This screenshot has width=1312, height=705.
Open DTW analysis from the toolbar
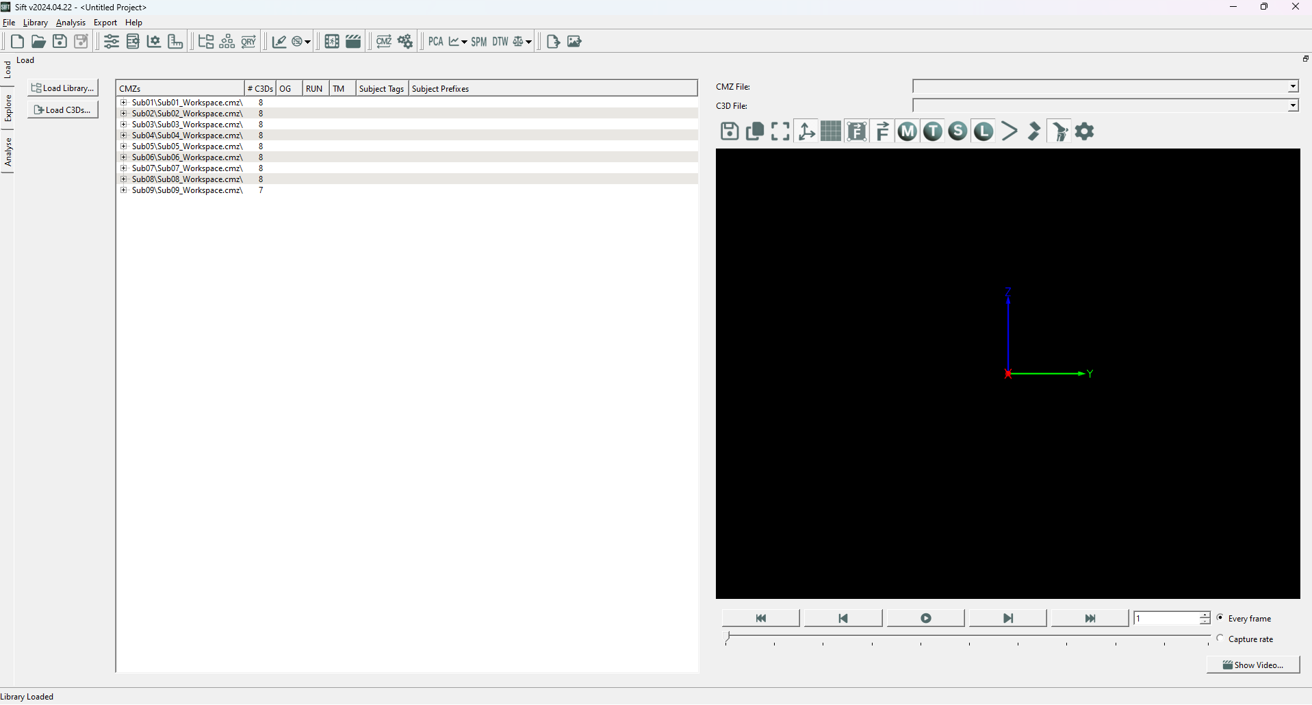[x=500, y=42]
